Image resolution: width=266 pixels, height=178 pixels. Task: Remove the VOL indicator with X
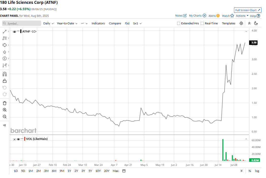pyautogui.click(x=14, y=139)
